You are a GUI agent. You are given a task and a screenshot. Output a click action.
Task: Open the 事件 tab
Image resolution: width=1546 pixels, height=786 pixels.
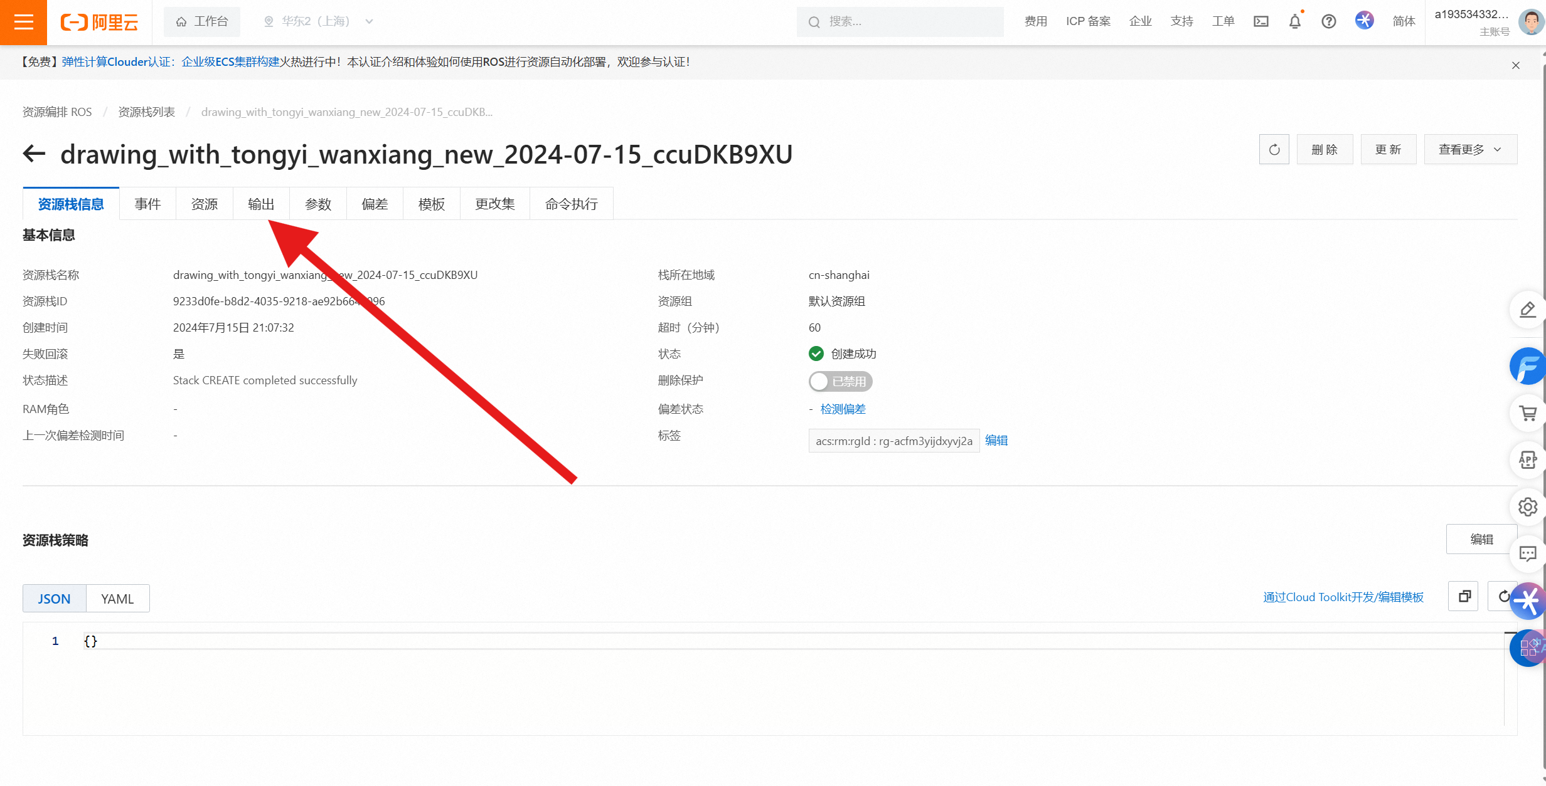click(147, 204)
